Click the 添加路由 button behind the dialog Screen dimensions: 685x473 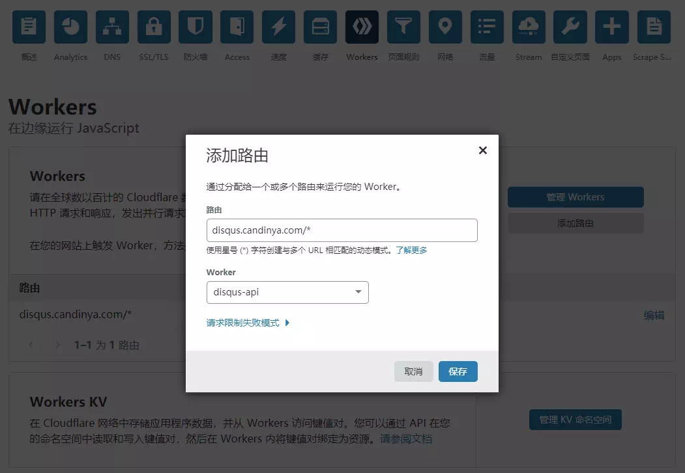576,223
